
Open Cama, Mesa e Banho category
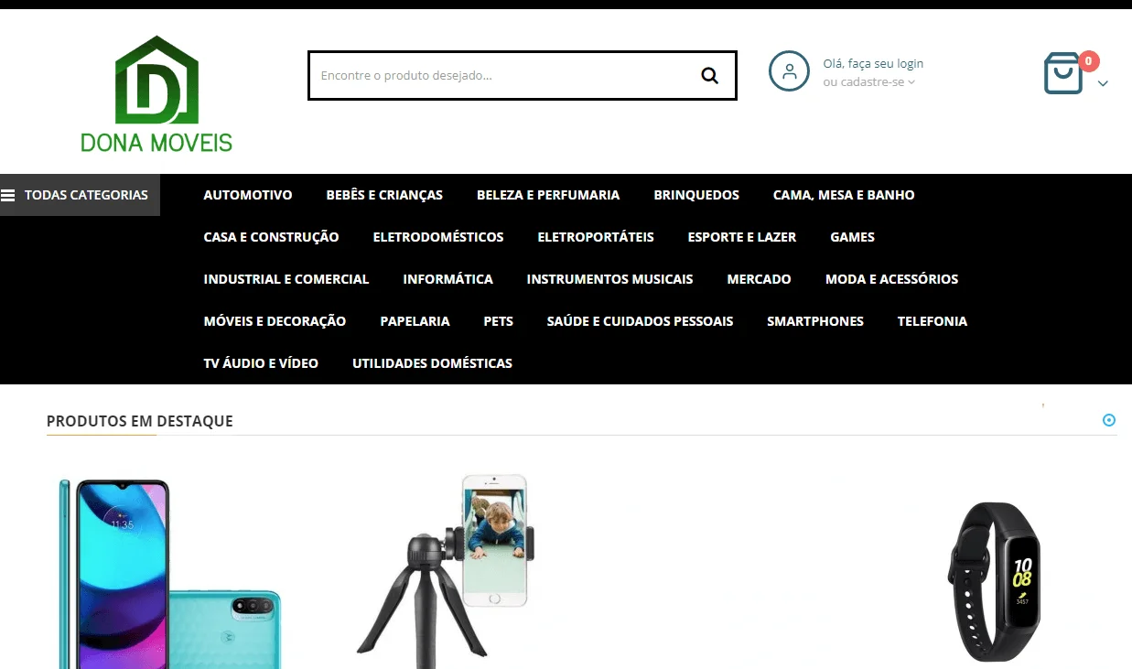(x=844, y=195)
